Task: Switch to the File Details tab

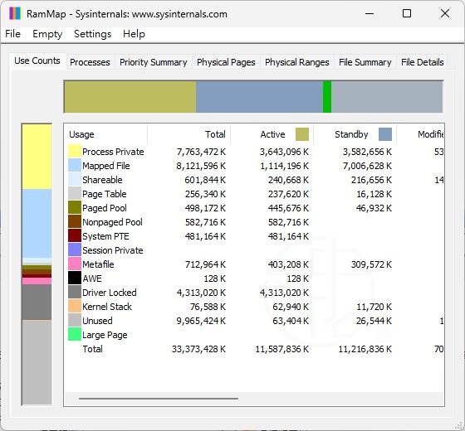Action: click(423, 62)
